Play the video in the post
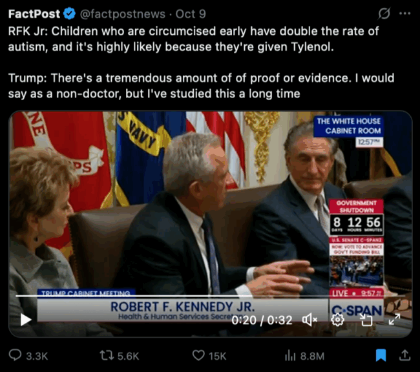Screen dimensions: 420x372 (x=25, y=319)
